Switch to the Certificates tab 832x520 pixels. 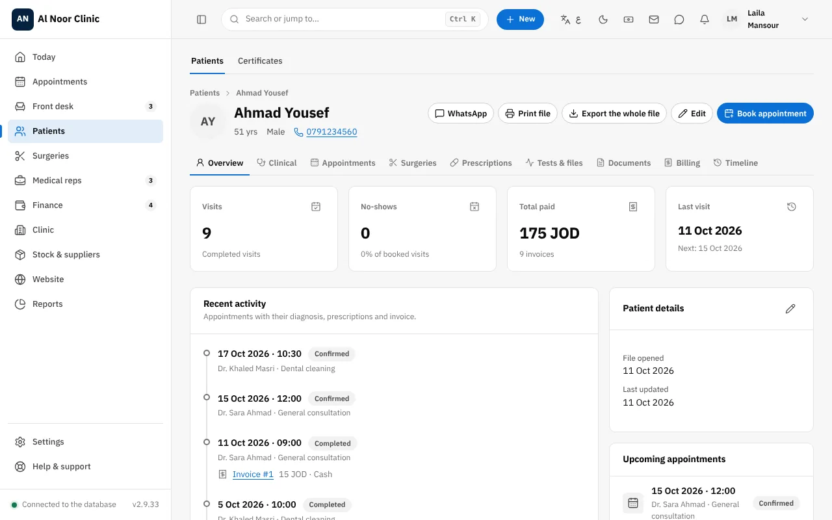(x=260, y=61)
